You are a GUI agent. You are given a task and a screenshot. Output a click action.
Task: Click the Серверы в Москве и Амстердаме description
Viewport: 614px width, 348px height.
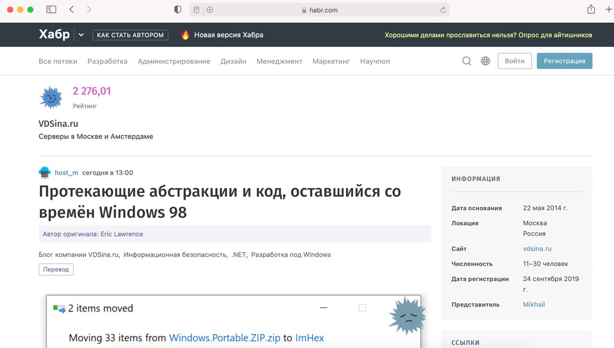coord(96,136)
